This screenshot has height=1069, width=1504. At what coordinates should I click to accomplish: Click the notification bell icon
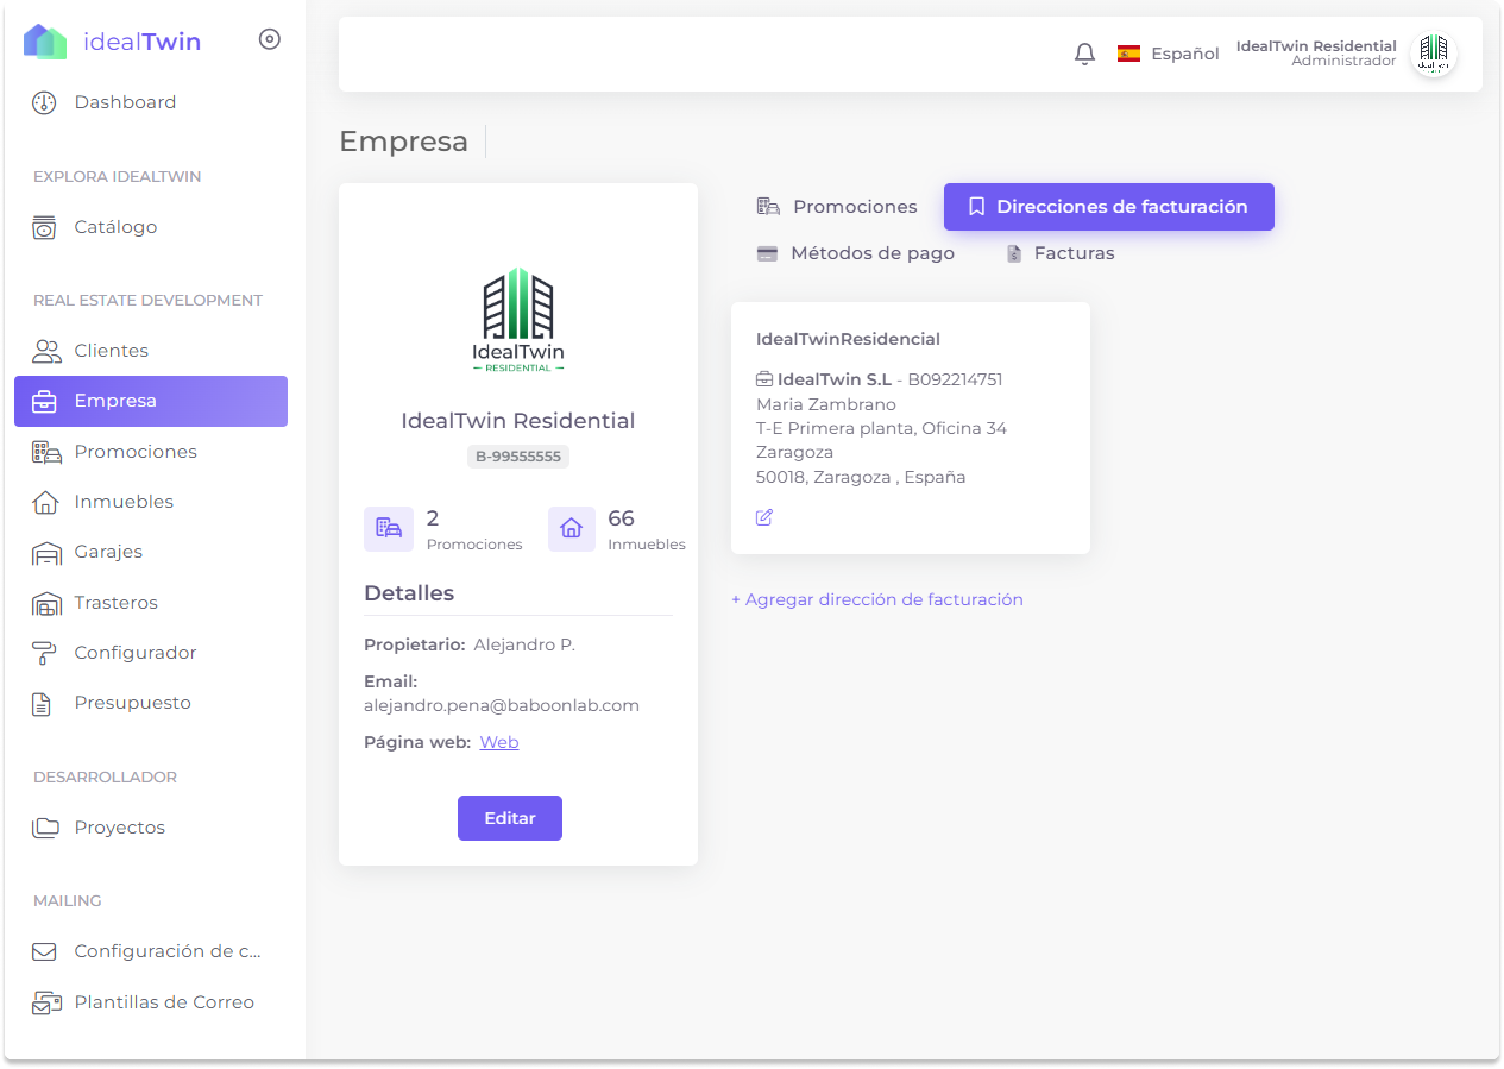(1084, 54)
